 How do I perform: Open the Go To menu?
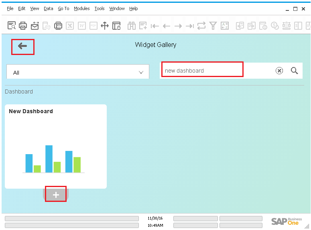[63, 8]
